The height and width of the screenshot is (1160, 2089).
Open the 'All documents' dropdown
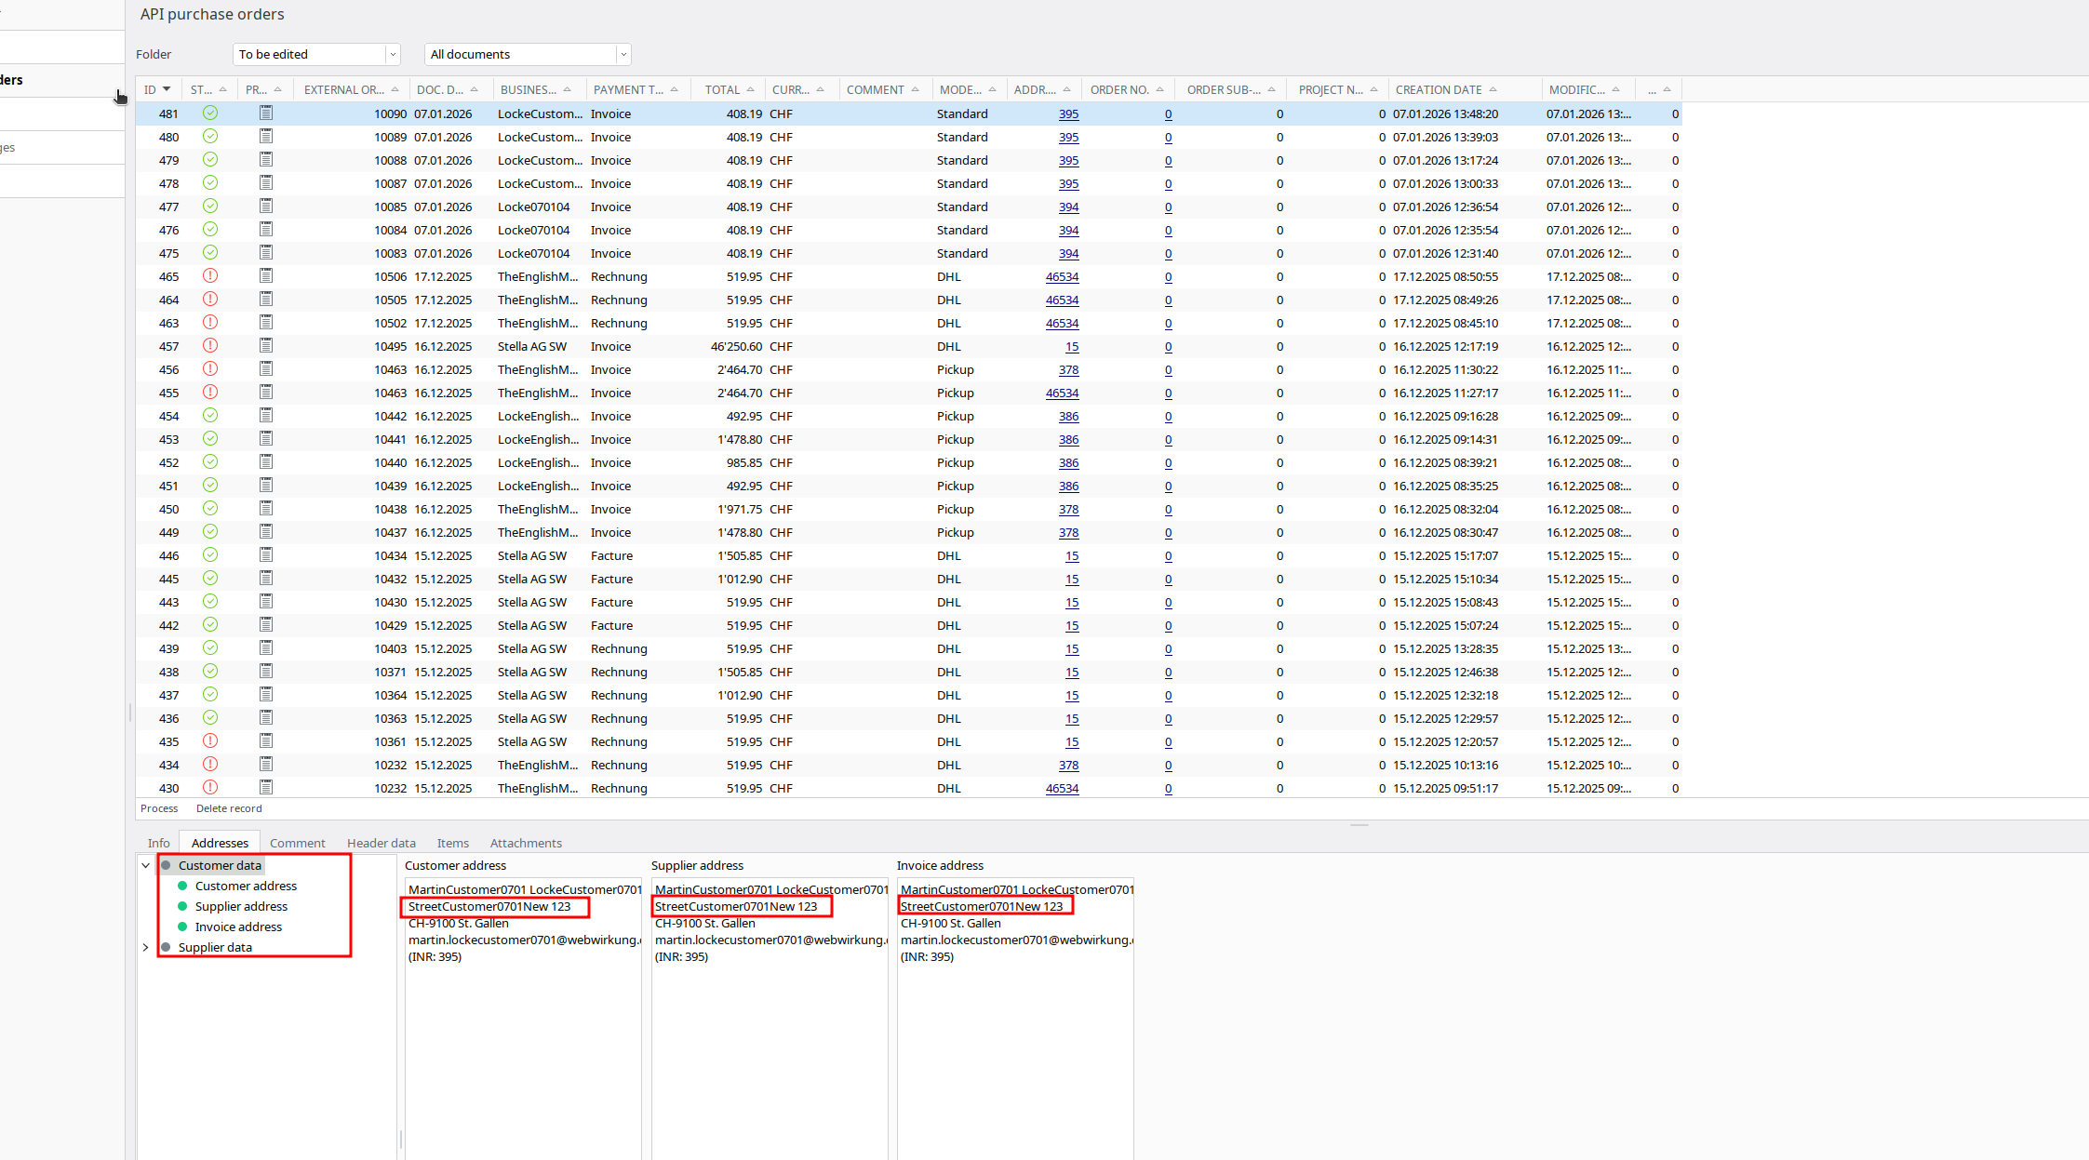pos(623,55)
